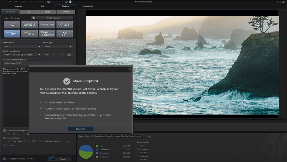Expand the Profile name/Quality dropdown

pyautogui.click(x=22, y=55)
